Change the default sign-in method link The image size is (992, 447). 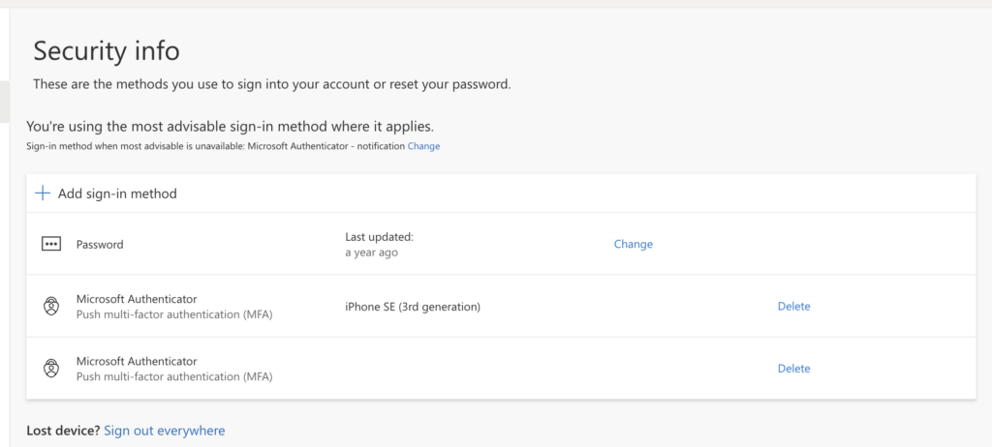(424, 146)
